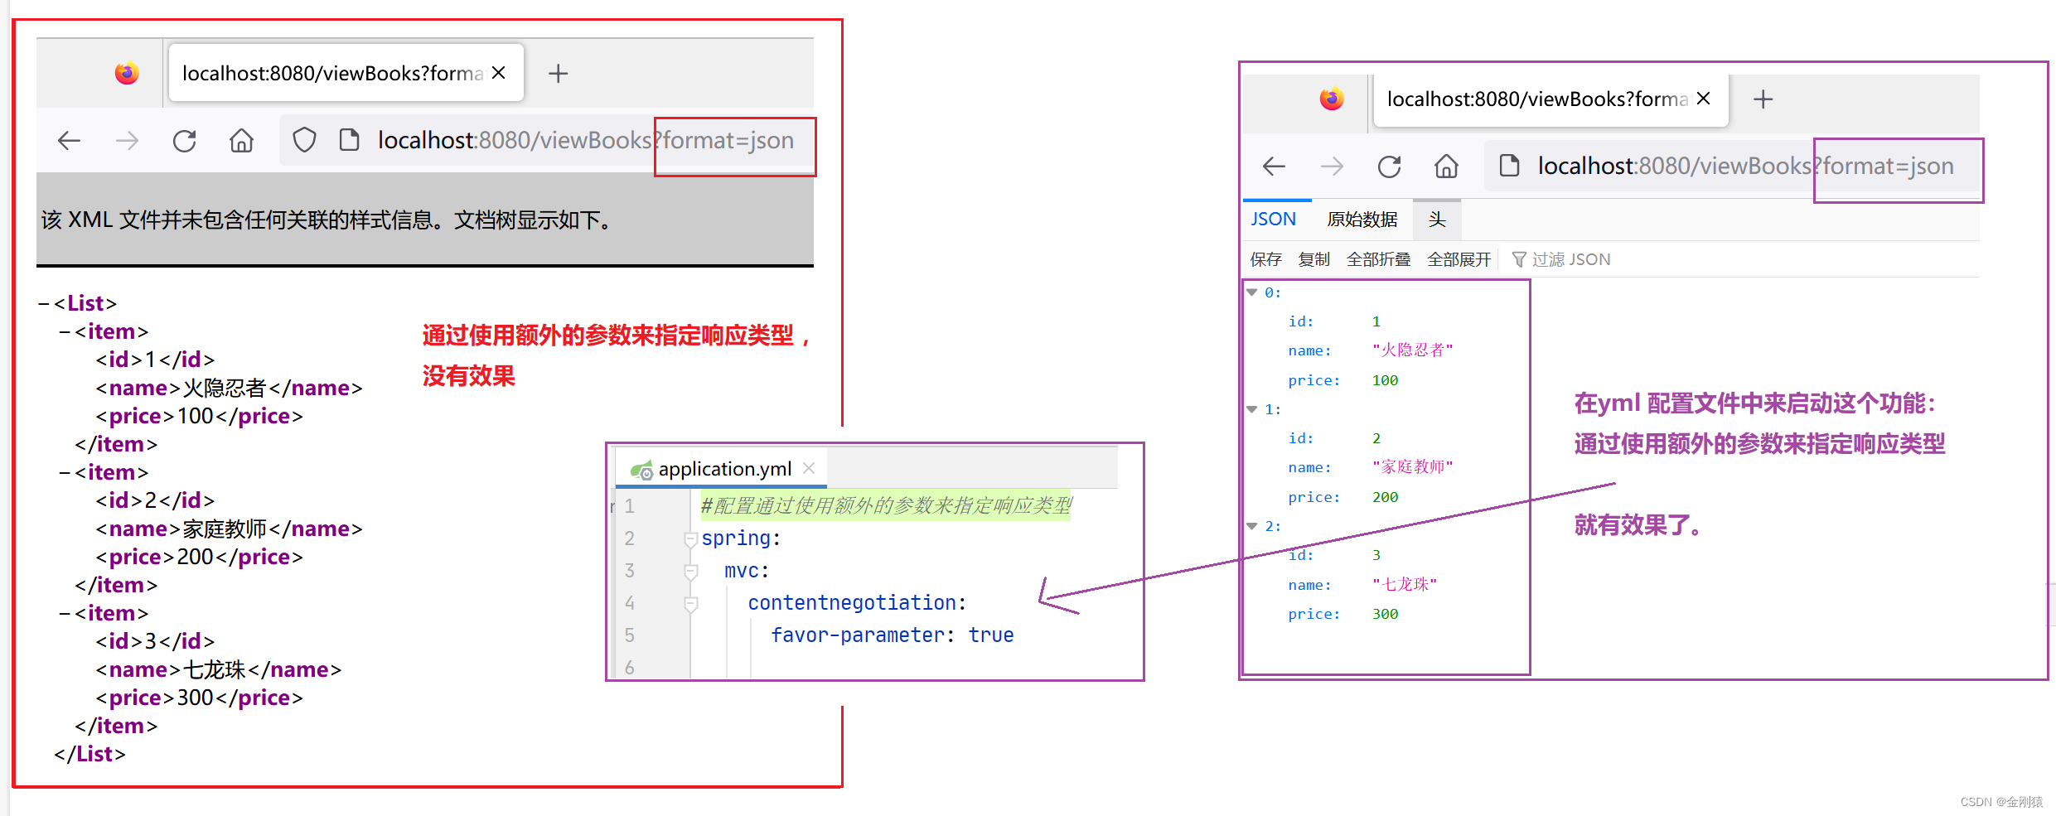Click the JSON value "七龙珠"
This screenshot has width=2056, height=816.
(1404, 585)
